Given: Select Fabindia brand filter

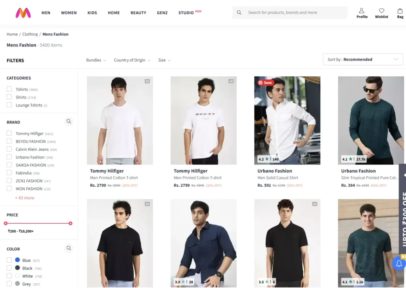Looking at the screenshot, I should (9, 172).
